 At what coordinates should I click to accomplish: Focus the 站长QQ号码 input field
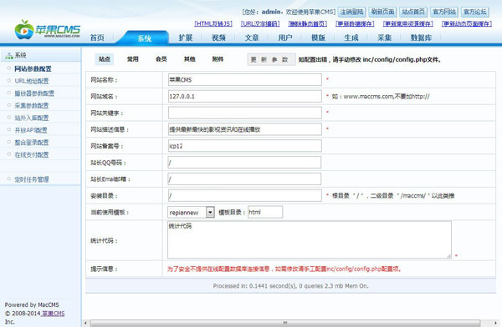tap(244, 163)
